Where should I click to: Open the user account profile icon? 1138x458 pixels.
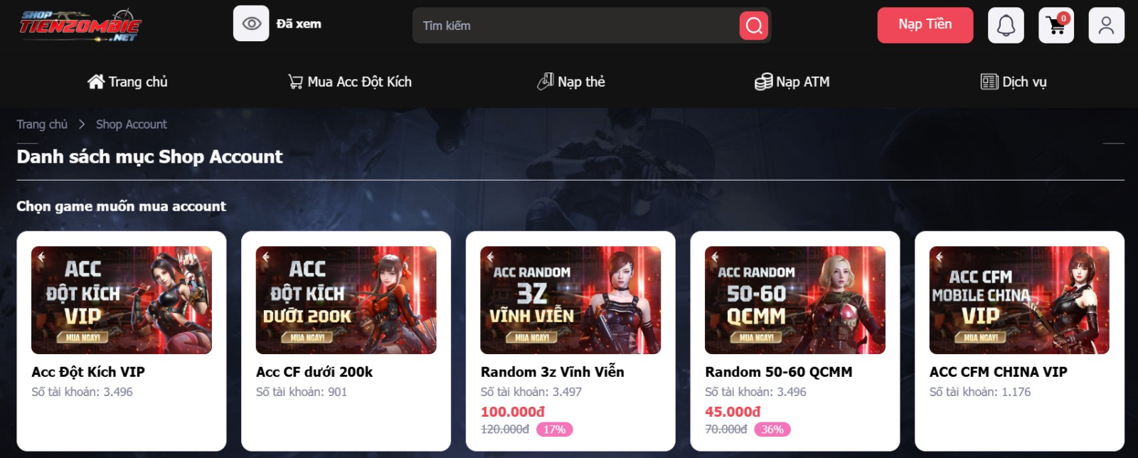tap(1106, 26)
